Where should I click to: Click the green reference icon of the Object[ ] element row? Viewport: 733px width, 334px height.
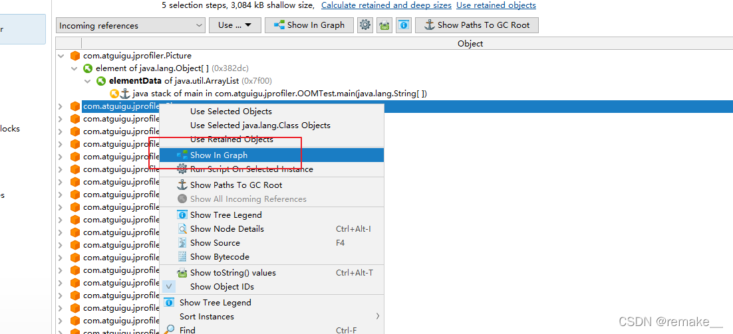tap(88, 68)
